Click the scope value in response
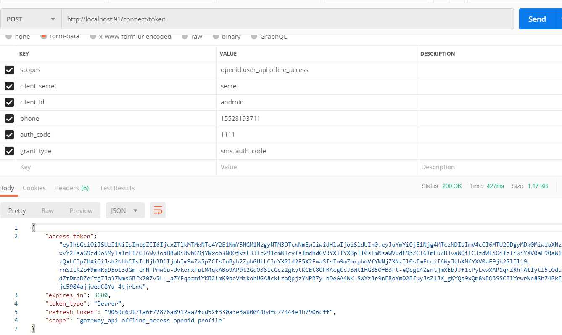Image resolution: width=562 pixels, height=335 pixels. coord(151,320)
